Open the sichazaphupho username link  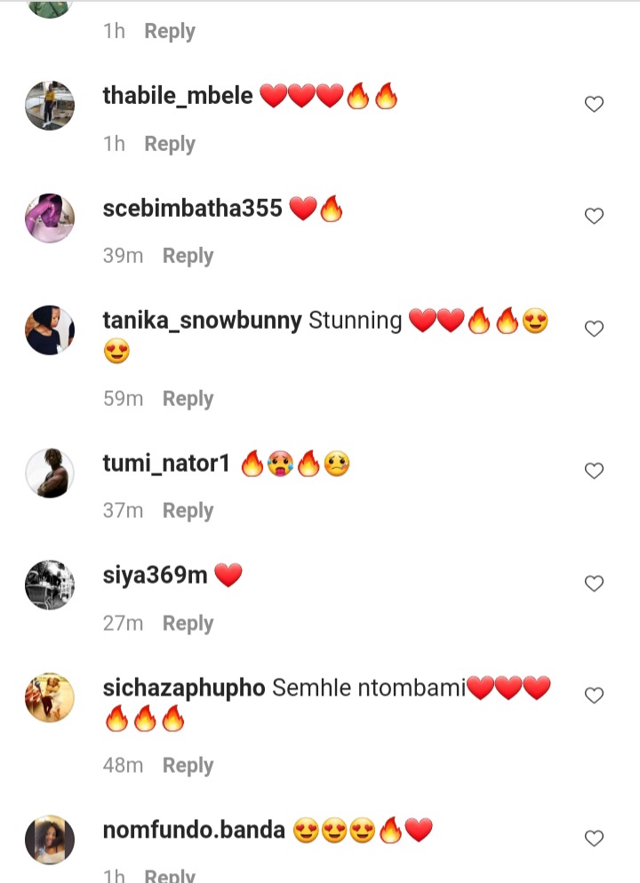point(184,688)
